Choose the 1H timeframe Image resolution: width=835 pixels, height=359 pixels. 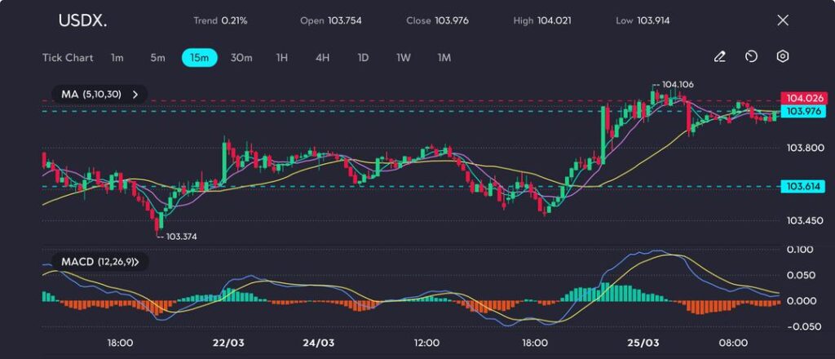(282, 58)
